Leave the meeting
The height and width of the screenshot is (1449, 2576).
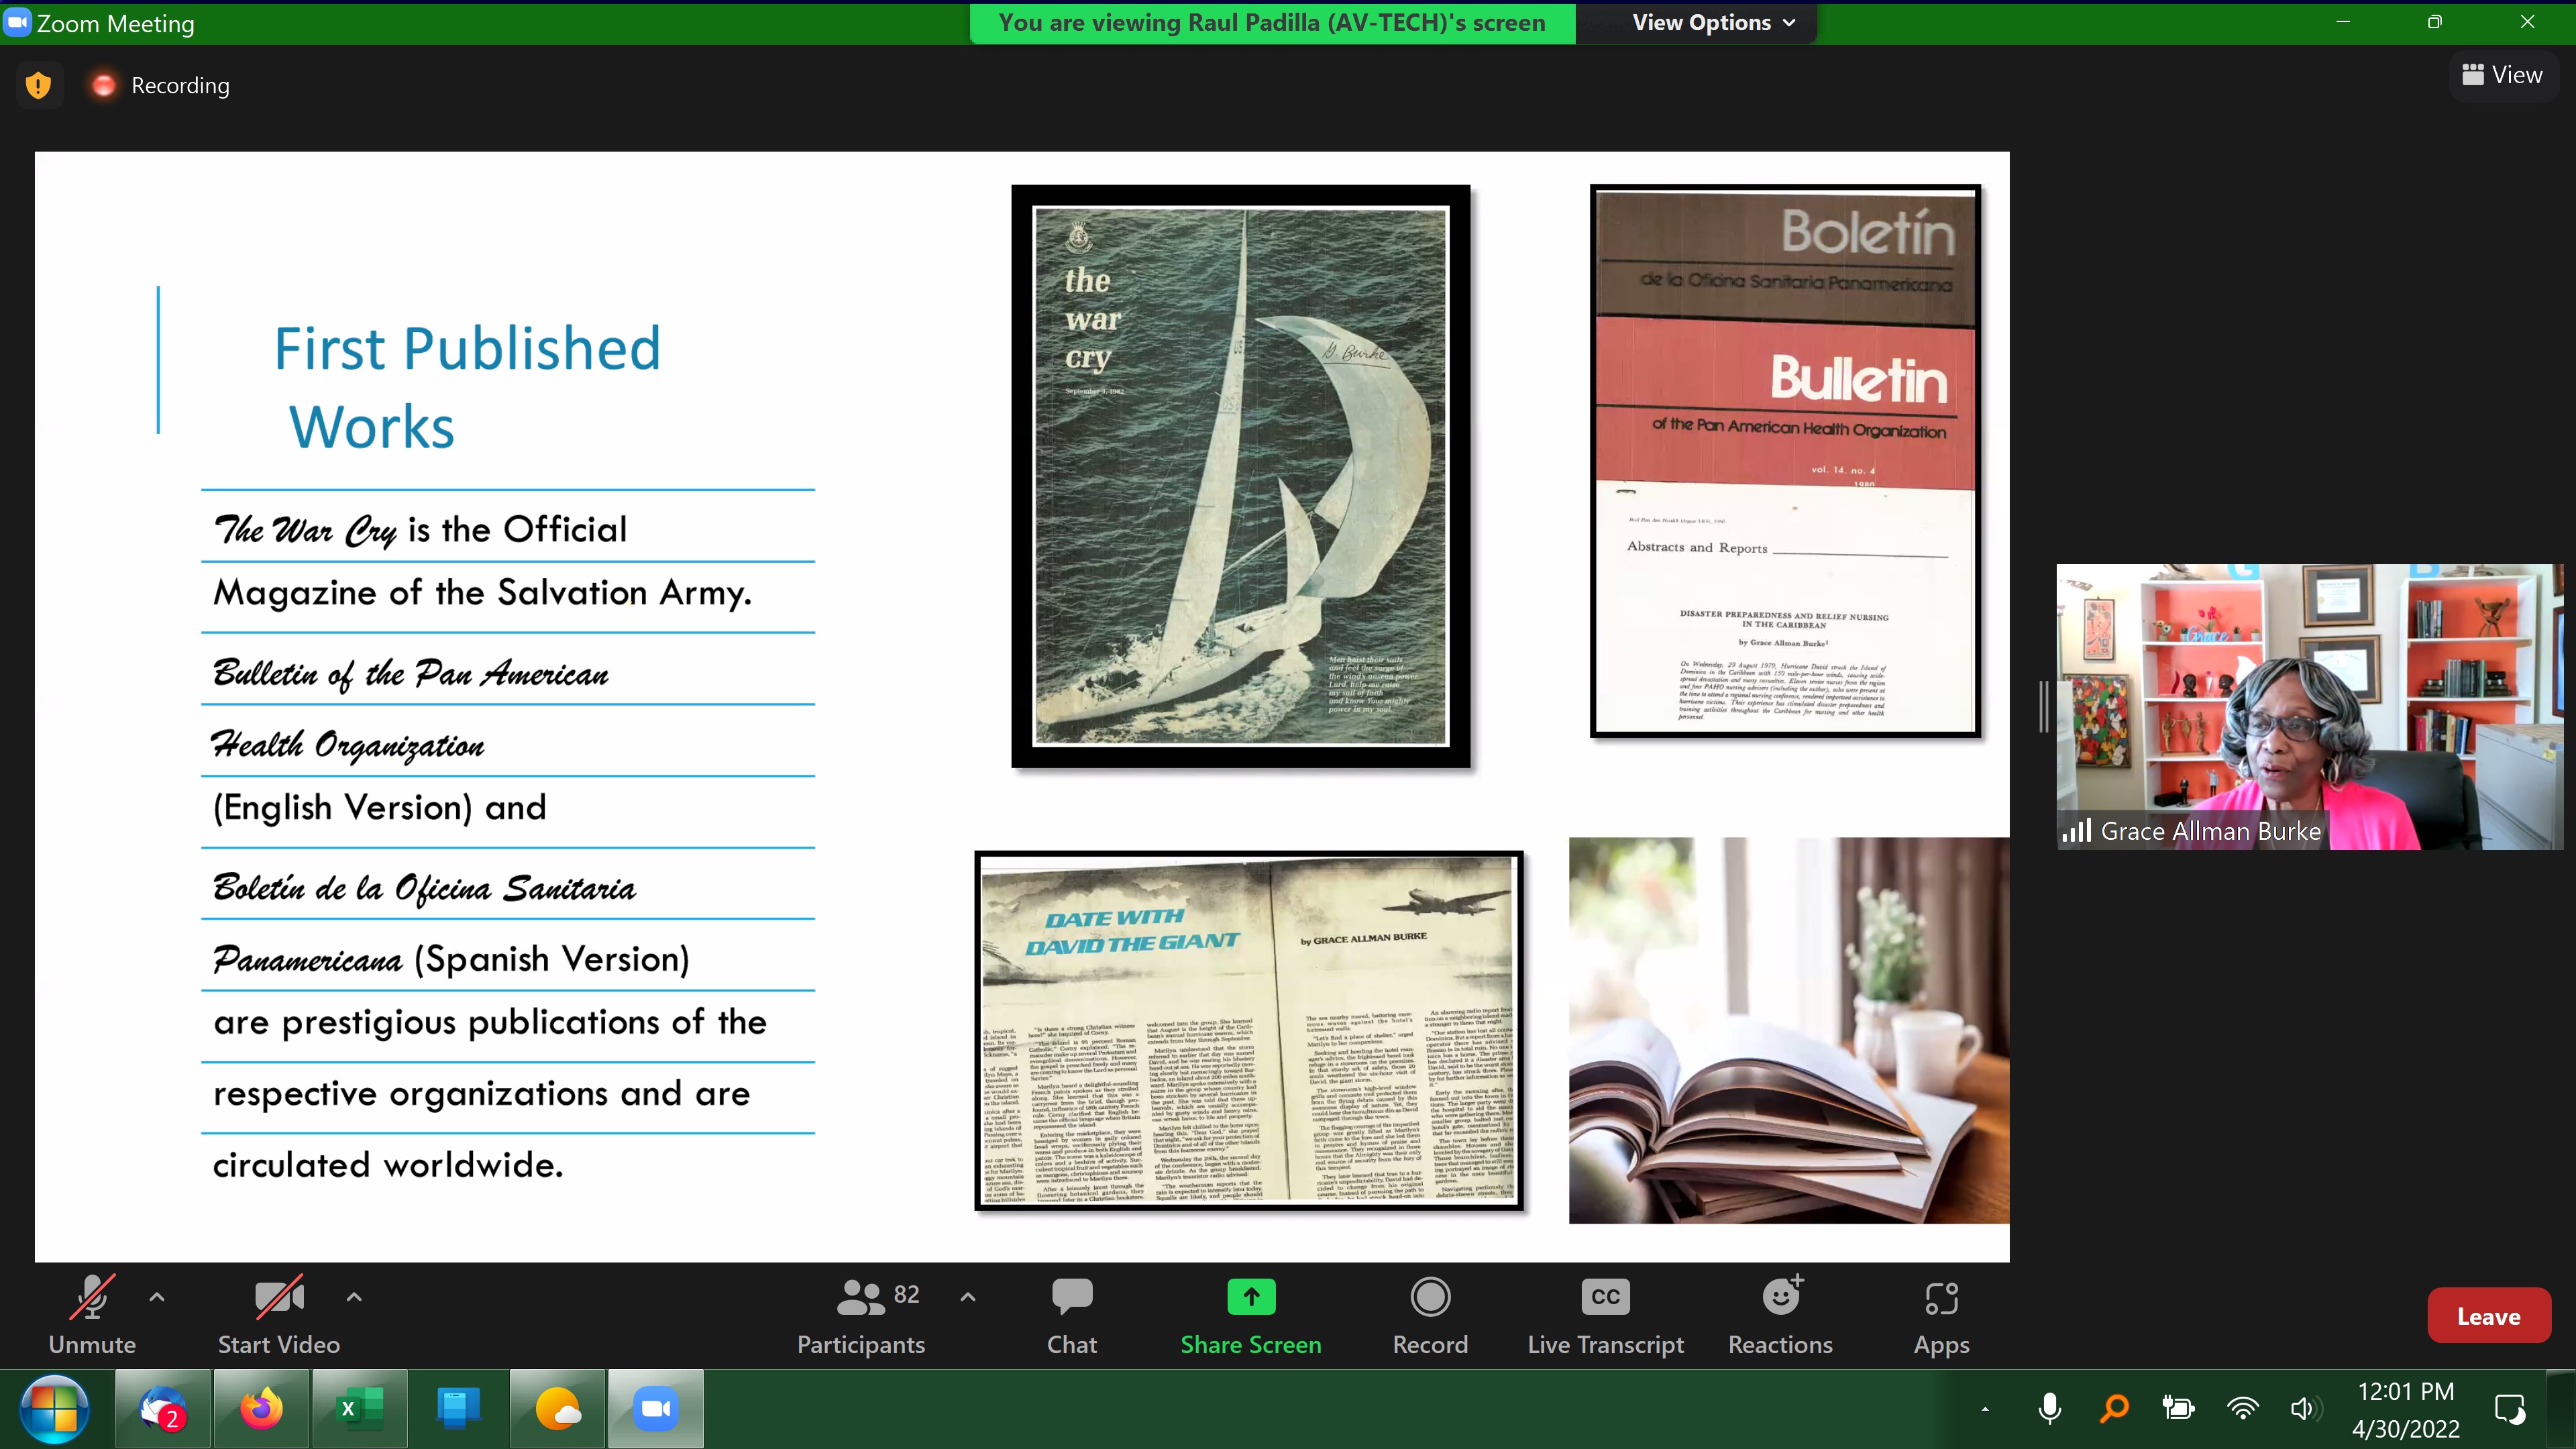2488,1316
